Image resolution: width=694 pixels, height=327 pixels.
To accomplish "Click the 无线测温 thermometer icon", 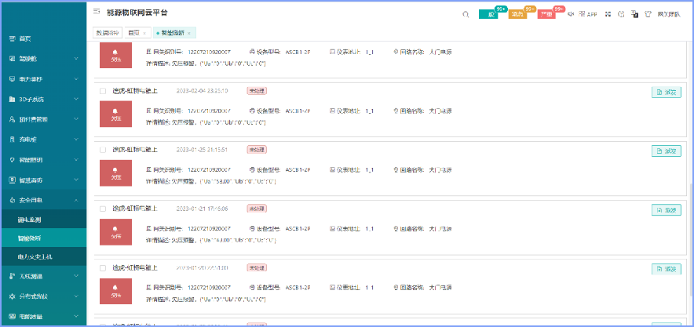I will (x=12, y=276).
